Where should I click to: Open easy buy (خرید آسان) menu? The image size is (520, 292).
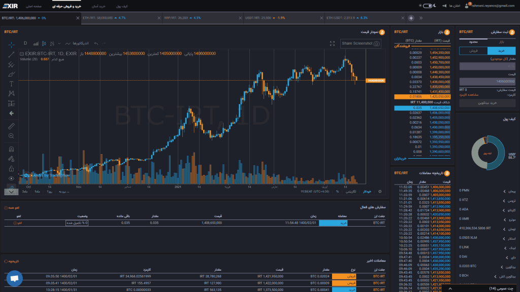click(x=99, y=6)
